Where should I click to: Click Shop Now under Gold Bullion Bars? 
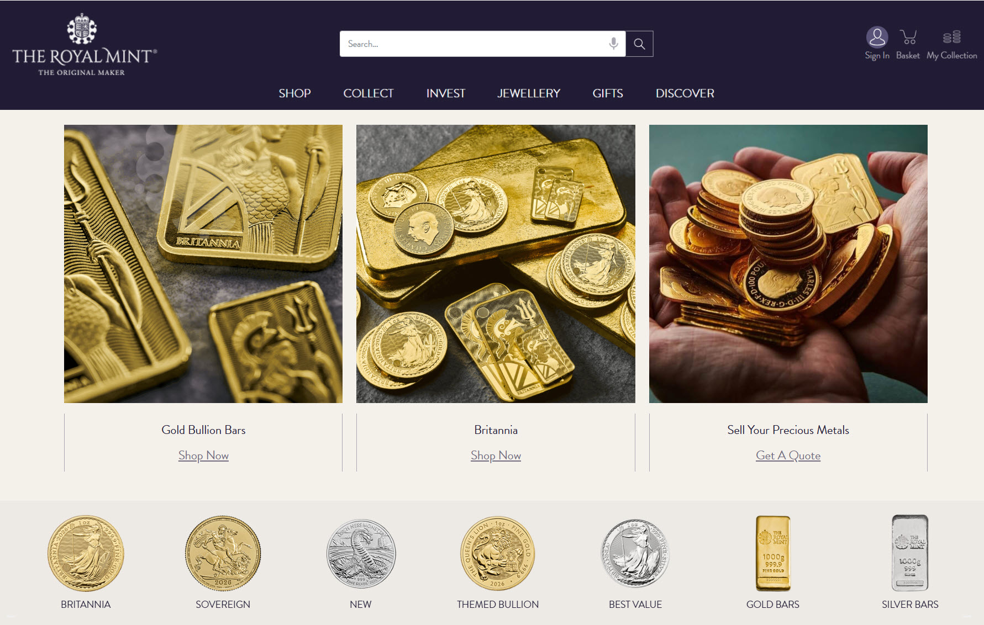click(203, 455)
